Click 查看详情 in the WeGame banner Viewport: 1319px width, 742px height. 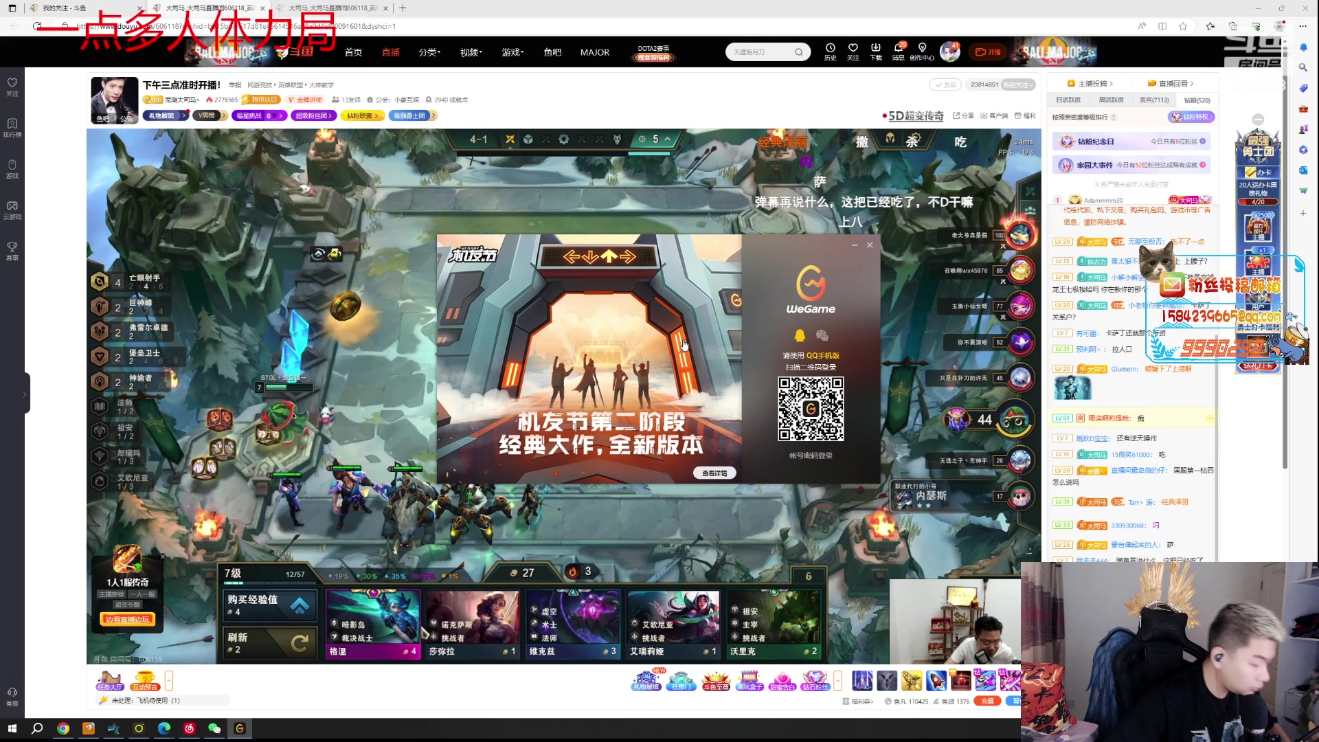714,473
